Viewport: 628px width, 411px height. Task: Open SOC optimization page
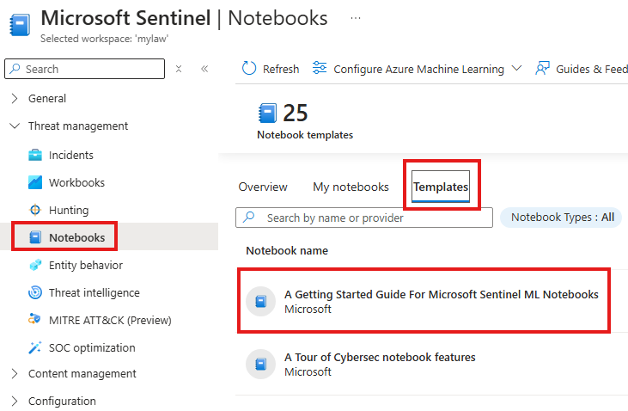(x=92, y=347)
